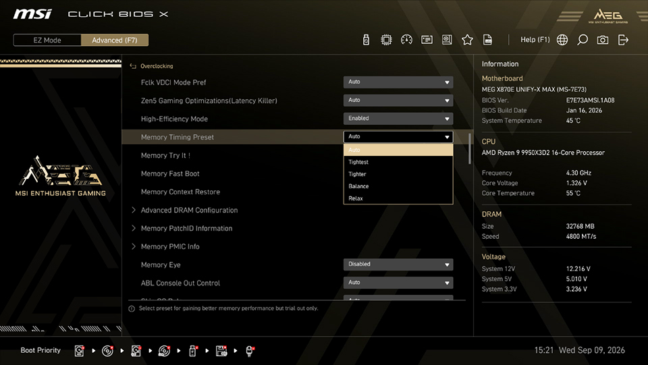Open the Fclk VDCI Mode Pref dropdown

pyautogui.click(x=398, y=82)
